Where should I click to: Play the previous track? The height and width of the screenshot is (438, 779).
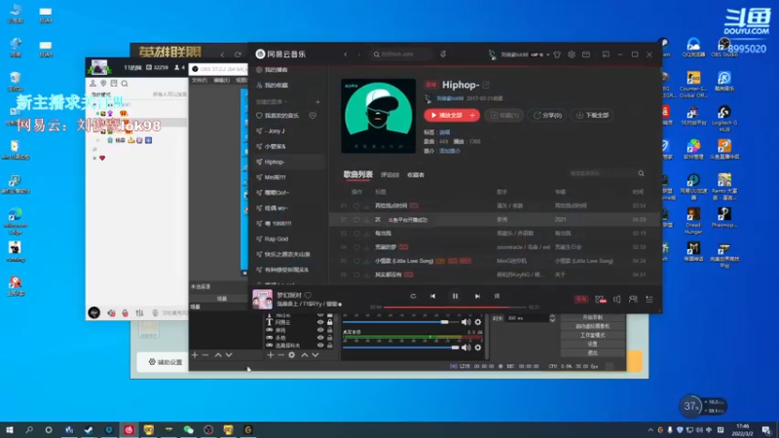tap(432, 296)
